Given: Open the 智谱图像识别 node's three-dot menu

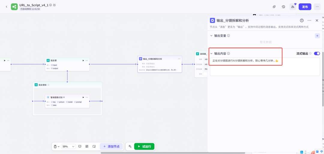Looking at the screenshot, I should pyautogui.click(x=87, y=97).
